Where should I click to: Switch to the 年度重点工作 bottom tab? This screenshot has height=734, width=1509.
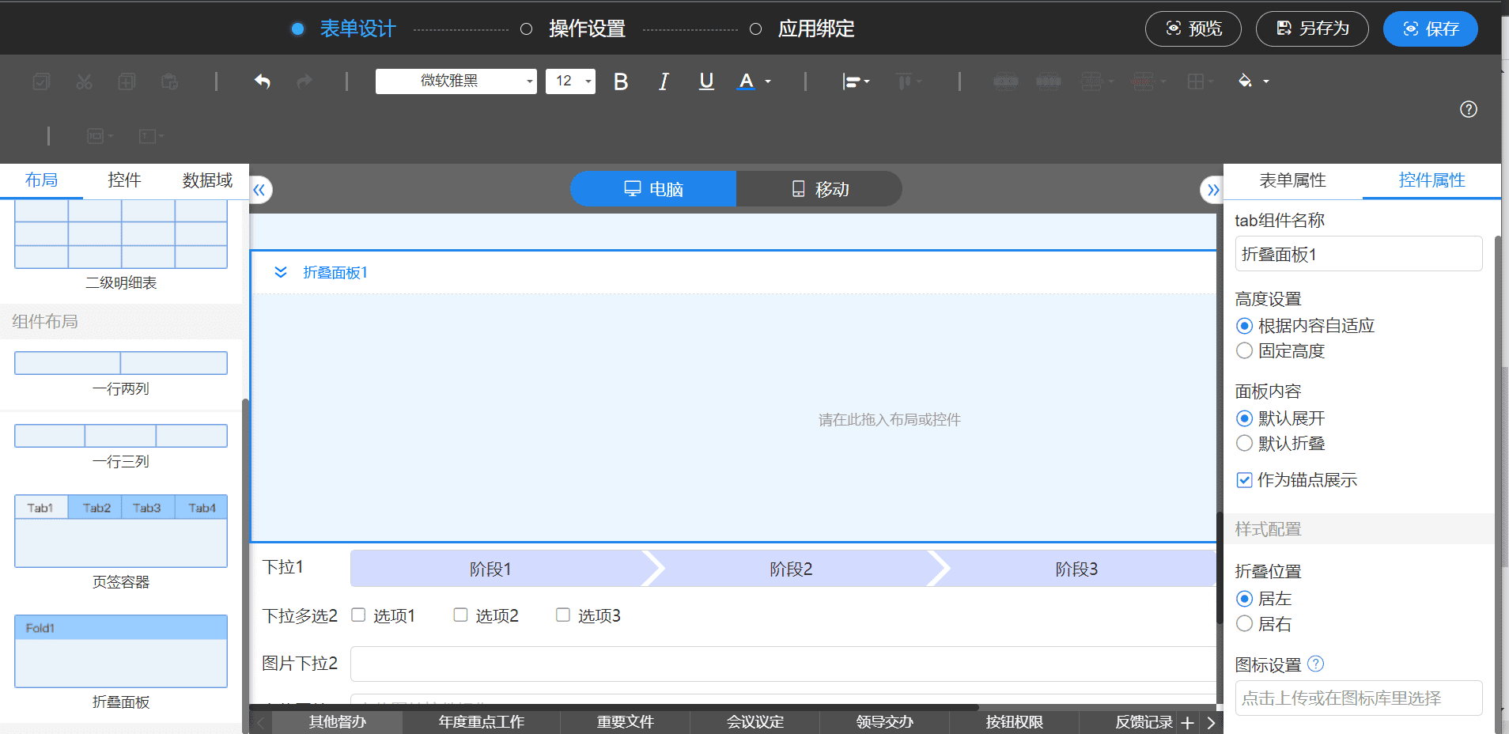[x=482, y=722]
